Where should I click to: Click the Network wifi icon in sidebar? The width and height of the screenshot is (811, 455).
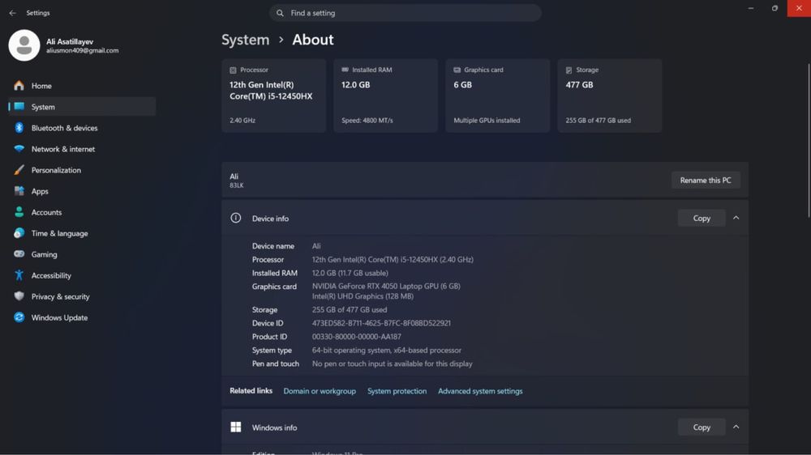(19, 149)
